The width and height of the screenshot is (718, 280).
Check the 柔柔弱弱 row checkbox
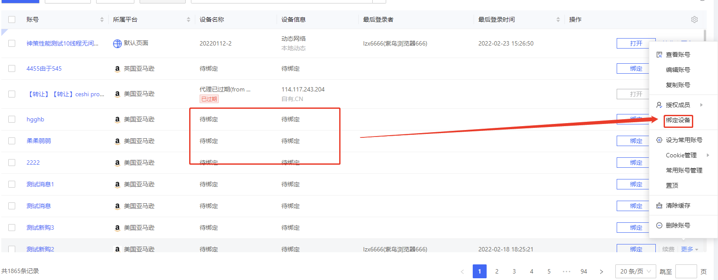pos(12,141)
